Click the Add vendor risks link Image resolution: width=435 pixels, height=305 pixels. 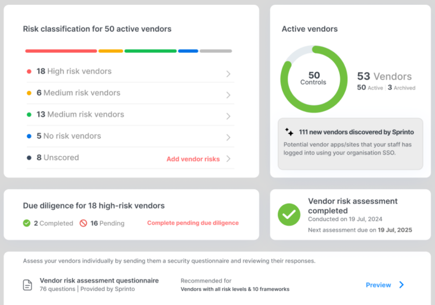[193, 159]
